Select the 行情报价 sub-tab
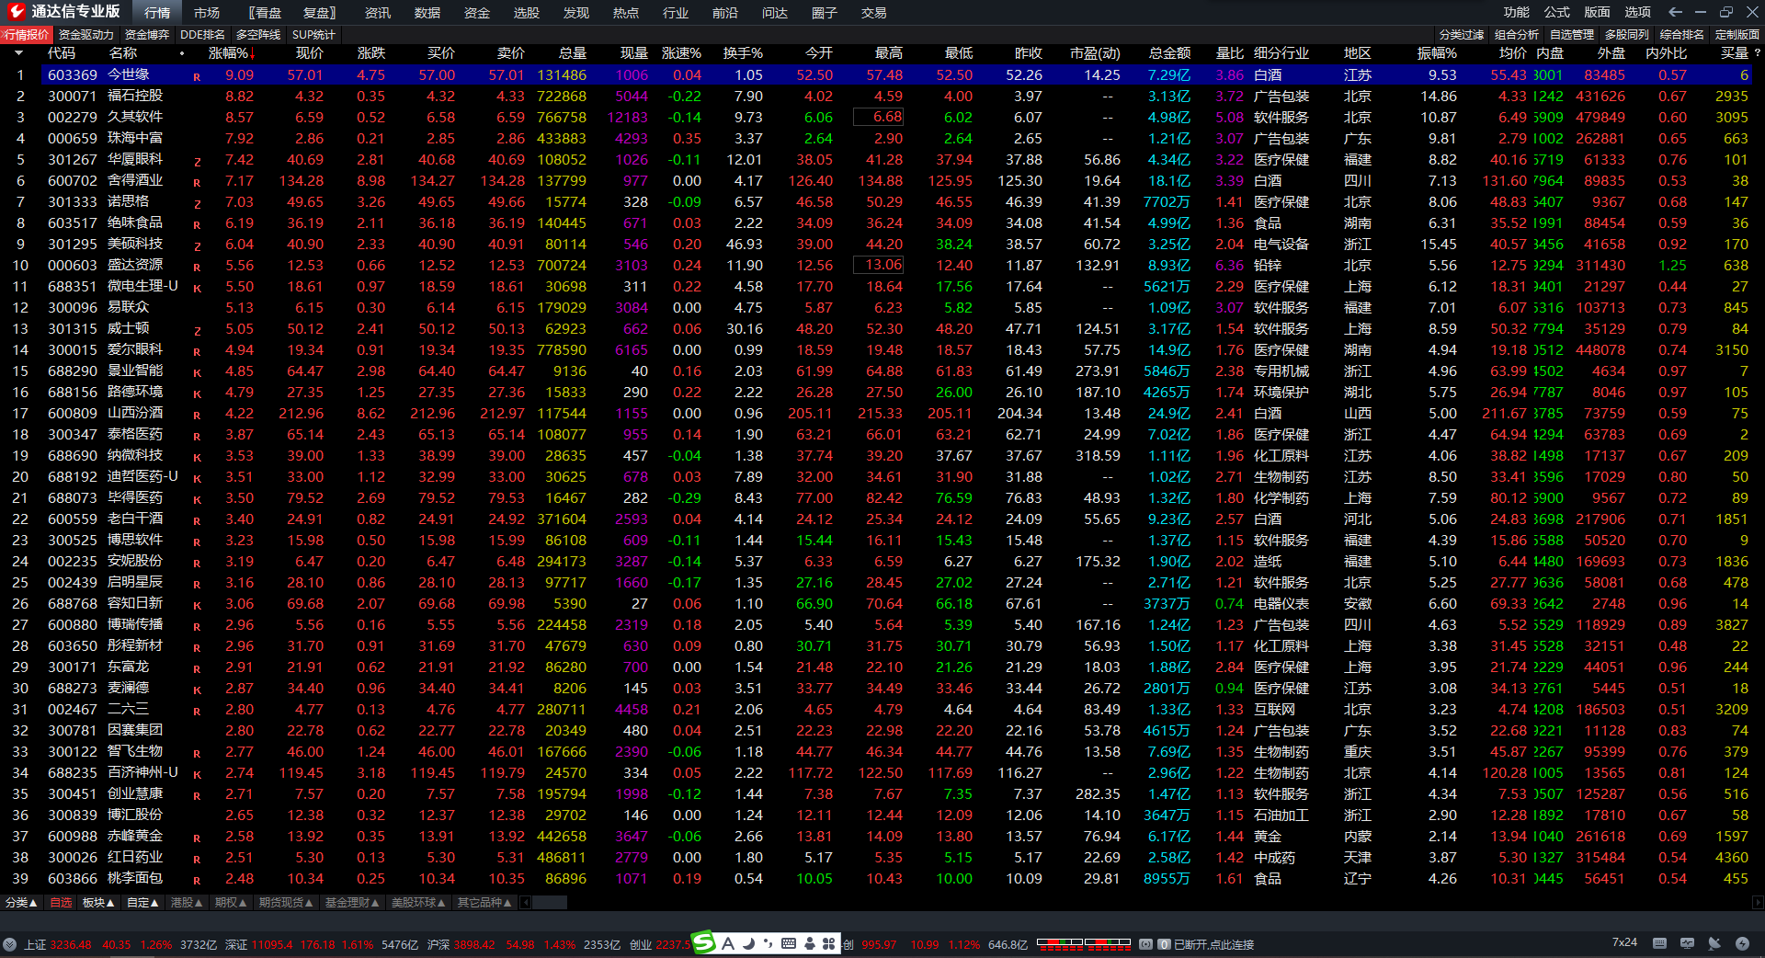The width and height of the screenshot is (1765, 958). point(27,35)
